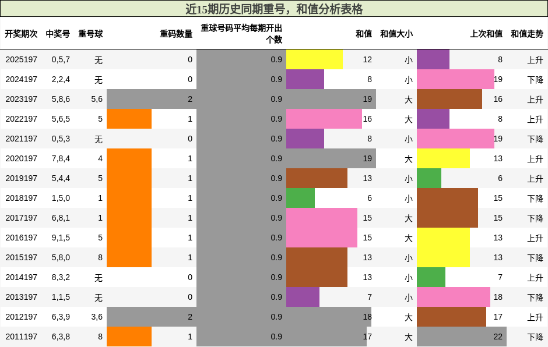The height and width of the screenshot is (347, 548).
Task: Click trend 下降 in 2024197 row
Action: pos(535,80)
